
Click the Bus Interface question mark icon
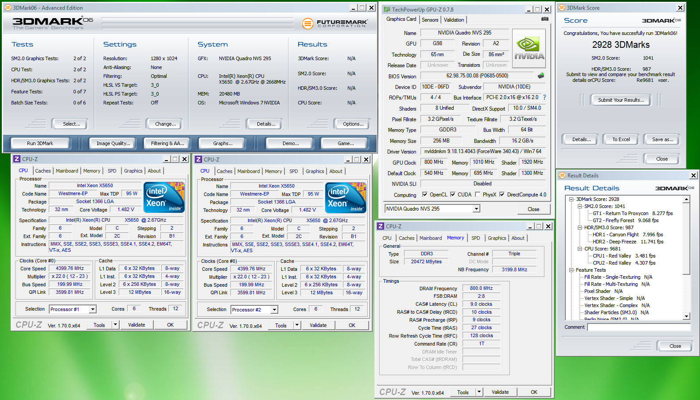[544, 97]
